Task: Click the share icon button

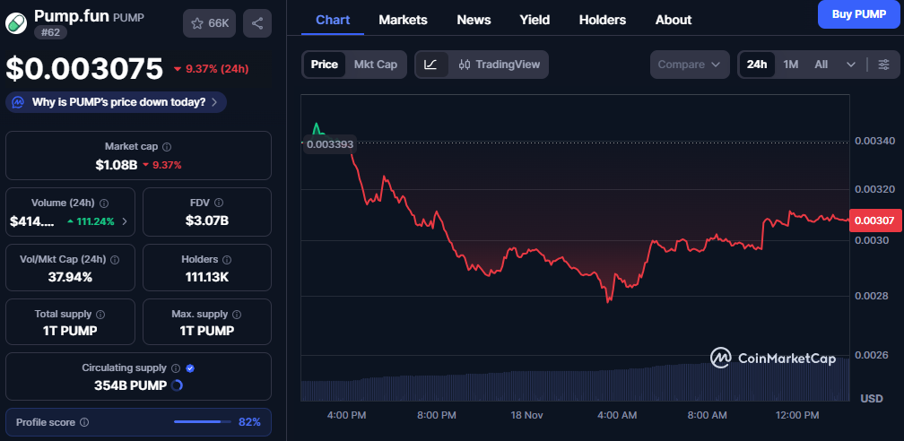Action: (257, 23)
